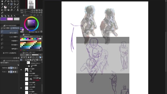Open the layer blending mode 通常 dropdown
Image resolution: width=167 pixels, height=94 pixels.
[x=28, y=55]
